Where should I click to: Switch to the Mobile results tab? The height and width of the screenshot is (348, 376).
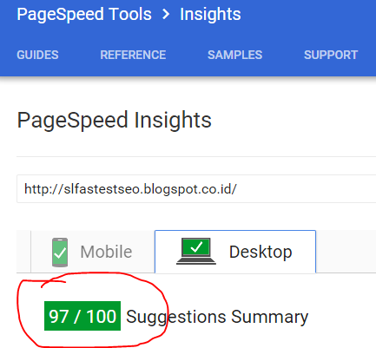[x=93, y=252]
